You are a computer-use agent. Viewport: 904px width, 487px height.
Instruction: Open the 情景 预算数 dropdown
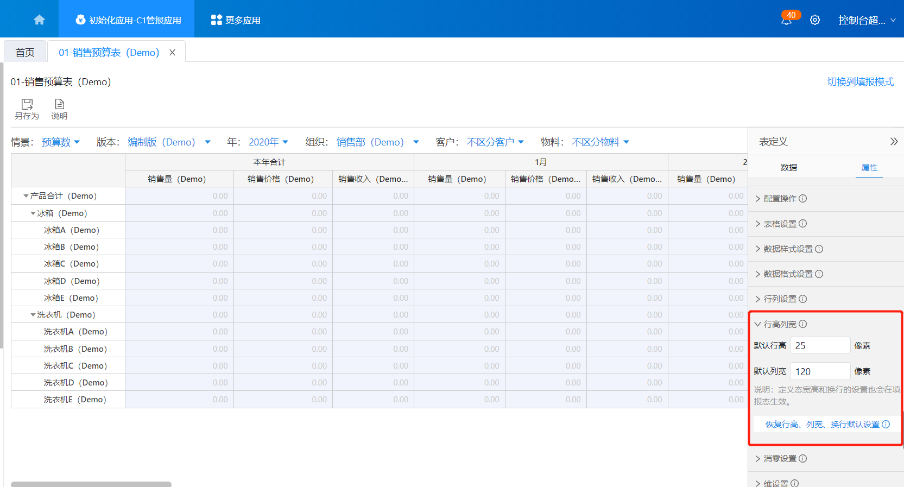[x=60, y=142]
